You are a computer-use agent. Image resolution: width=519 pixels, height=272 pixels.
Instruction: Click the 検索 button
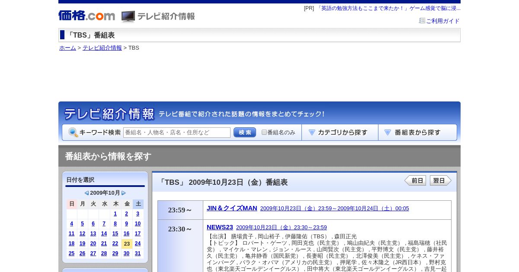click(x=245, y=133)
